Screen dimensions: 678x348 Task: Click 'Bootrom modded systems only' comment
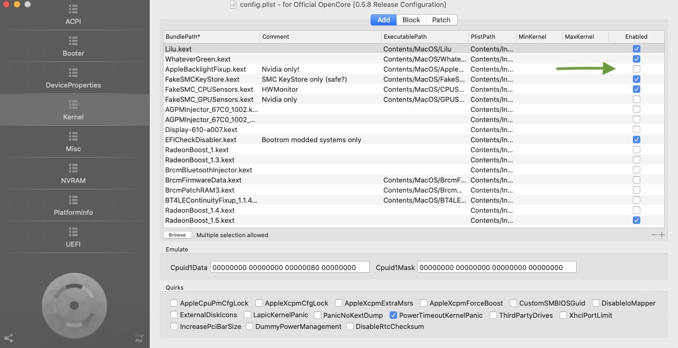click(x=312, y=140)
